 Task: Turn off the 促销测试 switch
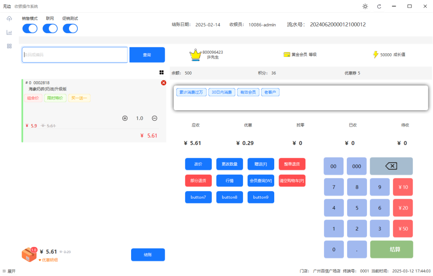pyautogui.click(x=70, y=28)
